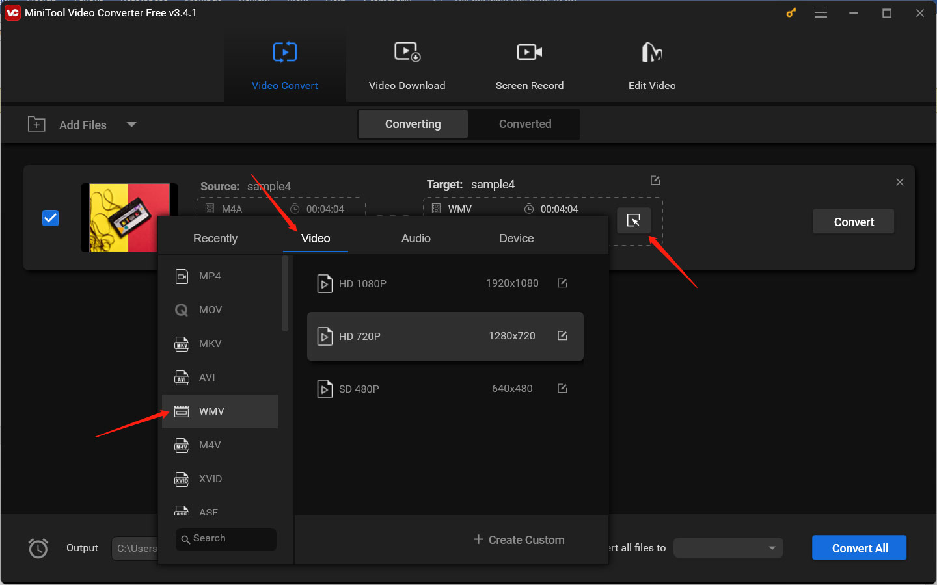Click the MiniTool app logo icon
Image resolution: width=937 pixels, height=585 pixels.
[12, 12]
